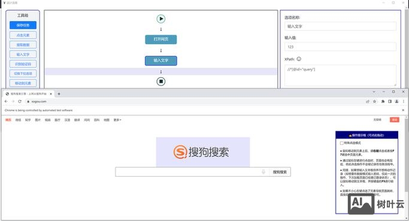Expand the 更多 dropdown in Sogou nav
The width and height of the screenshot is (409, 221).
pyautogui.click(x=117, y=120)
